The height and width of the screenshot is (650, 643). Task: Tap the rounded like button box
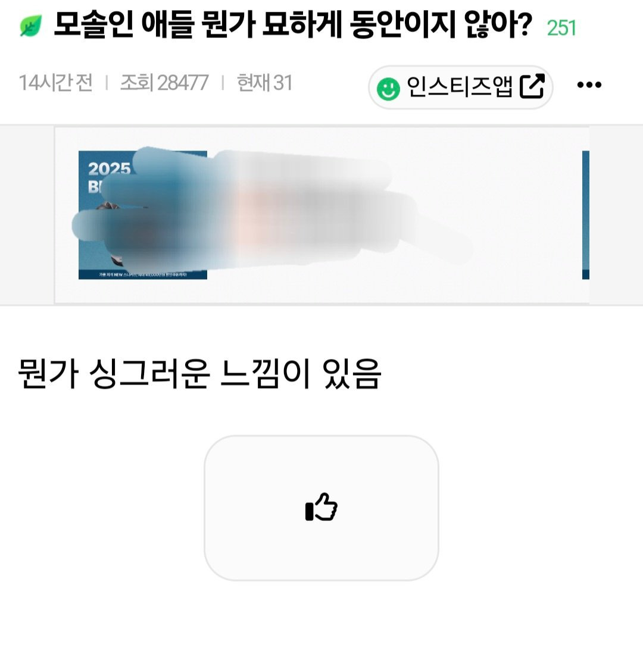coord(321,508)
